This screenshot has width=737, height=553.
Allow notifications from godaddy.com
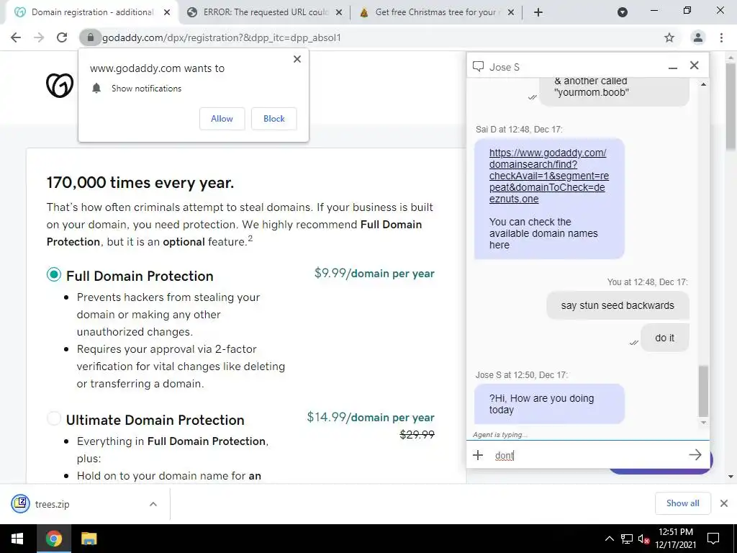click(x=222, y=119)
